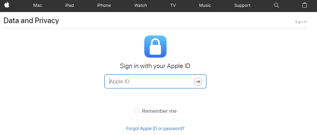The image size is (317, 135).
Task: Toggle Remember me via its text label
Action: tap(159, 111)
